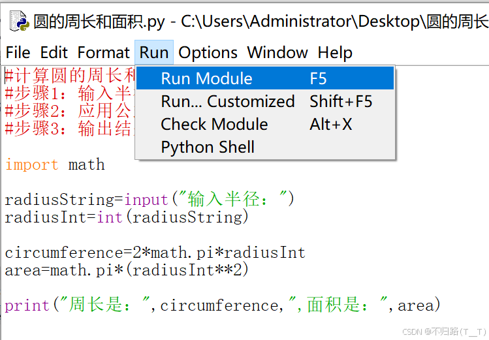
Task: Open the File menu
Action: 18,52
